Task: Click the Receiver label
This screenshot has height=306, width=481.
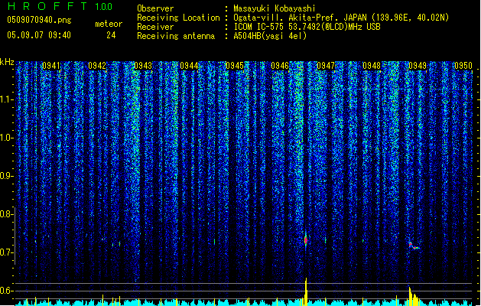Action: coord(155,27)
